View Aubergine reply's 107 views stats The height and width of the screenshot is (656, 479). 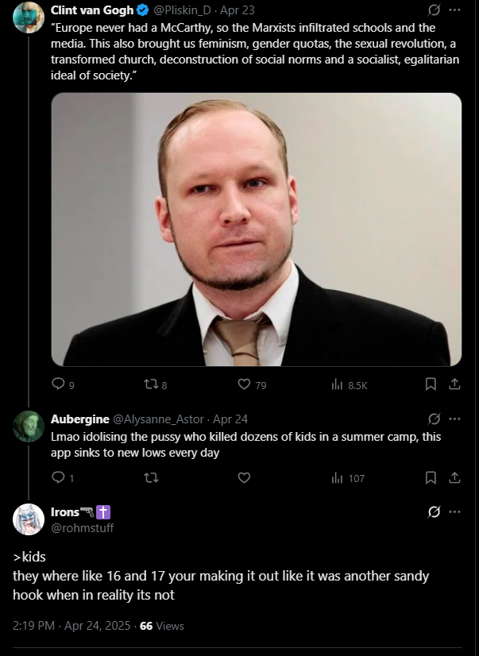pos(348,478)
